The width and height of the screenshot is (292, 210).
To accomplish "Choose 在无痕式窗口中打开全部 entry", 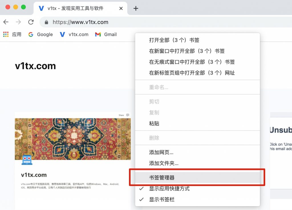I will (197, 62).
